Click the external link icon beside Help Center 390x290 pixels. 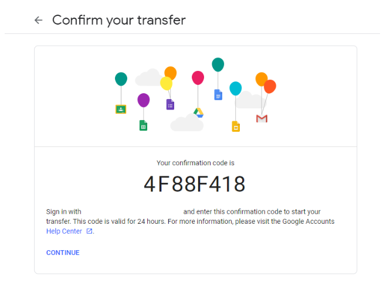pyautogui.click(x=89, y=231)
